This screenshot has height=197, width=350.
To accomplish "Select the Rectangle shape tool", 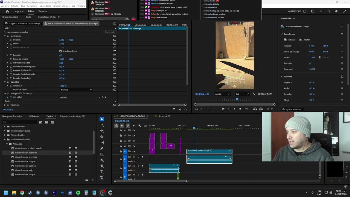I will [x=102, y=154].
